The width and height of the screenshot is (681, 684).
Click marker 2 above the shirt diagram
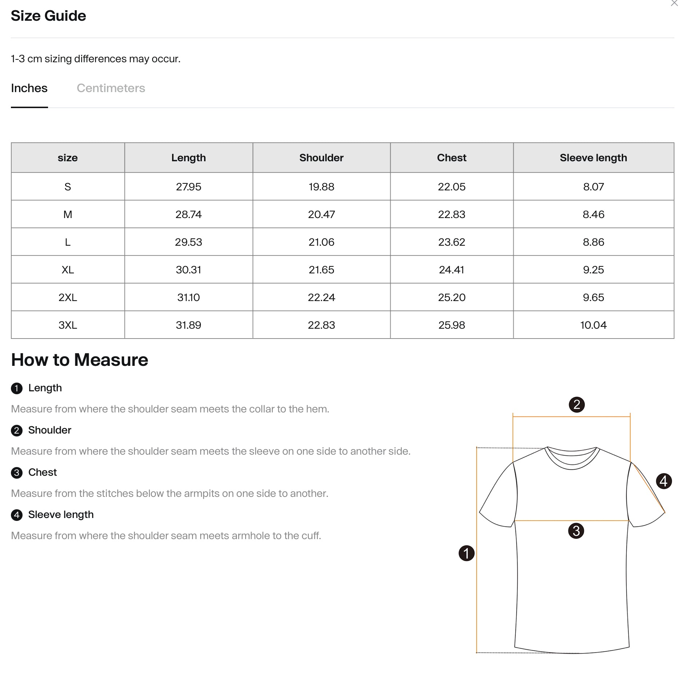tap(577, 405)
